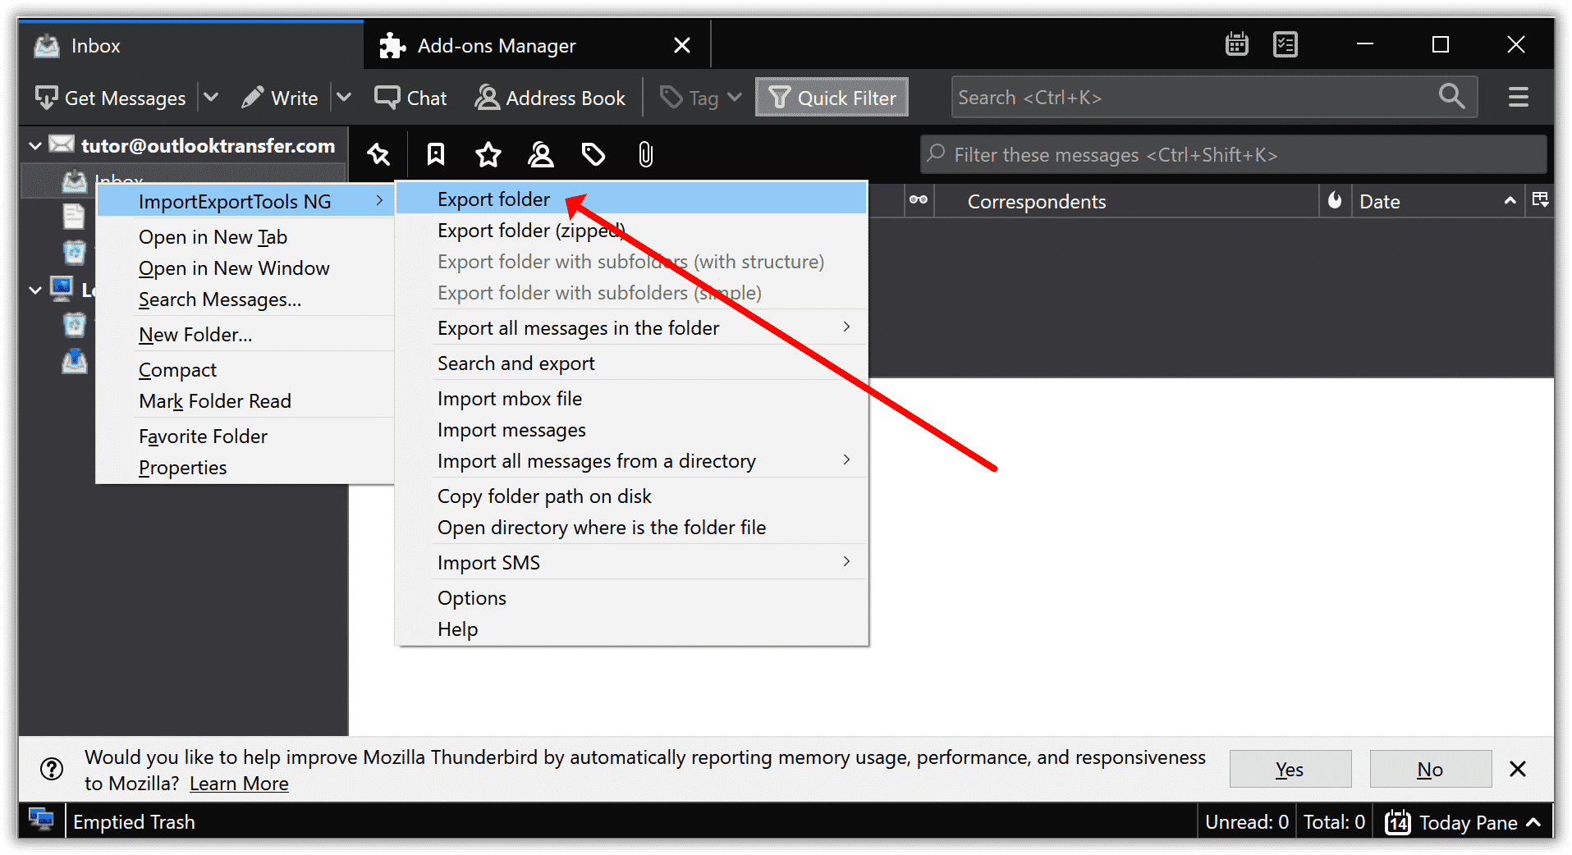Sort by Correspondents column

(1037, 202)
